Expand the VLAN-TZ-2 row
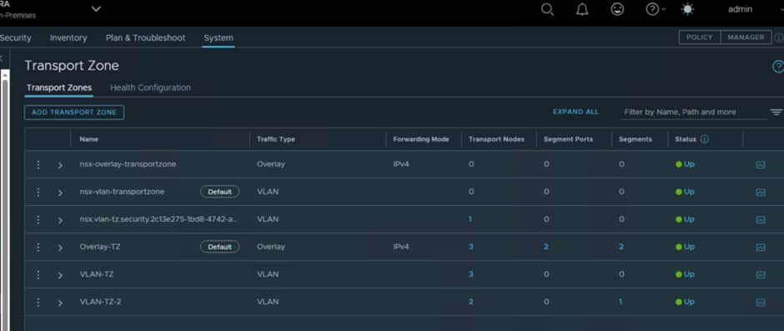Image resolution: width=784 pixels, height=331 pixels. pos(60,303)
